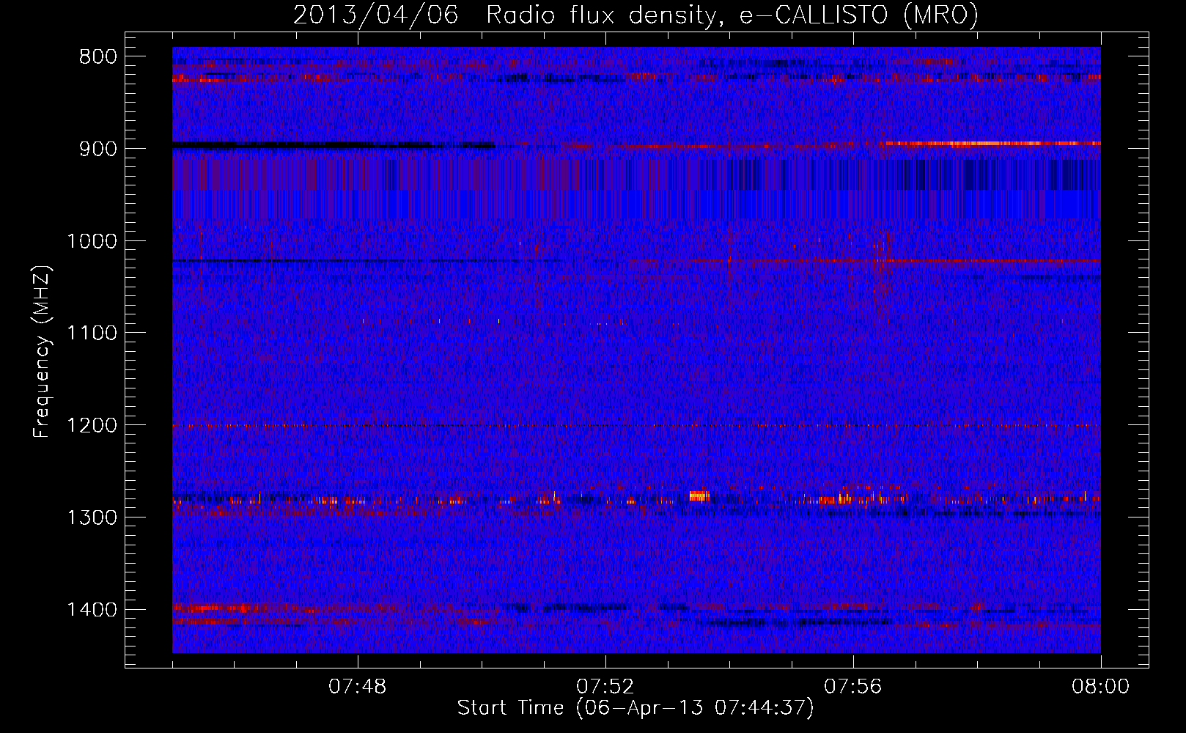The image size is (1186, 733).
Task: Click the 07:48 time tick label
Action: [358, 687]
